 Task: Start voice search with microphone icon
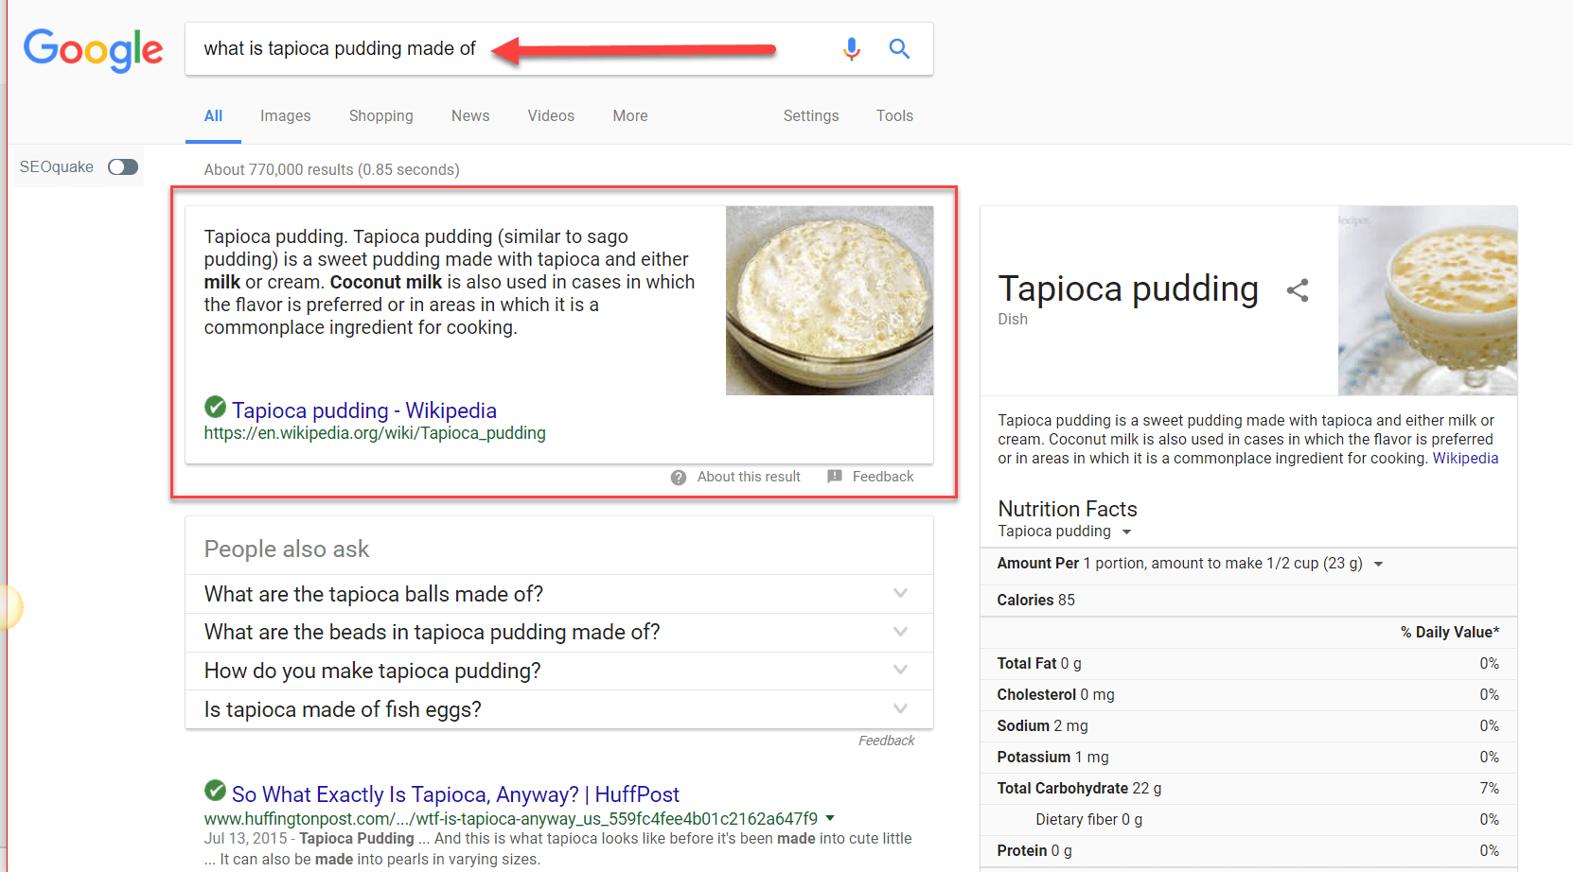(x=852, y=48)
